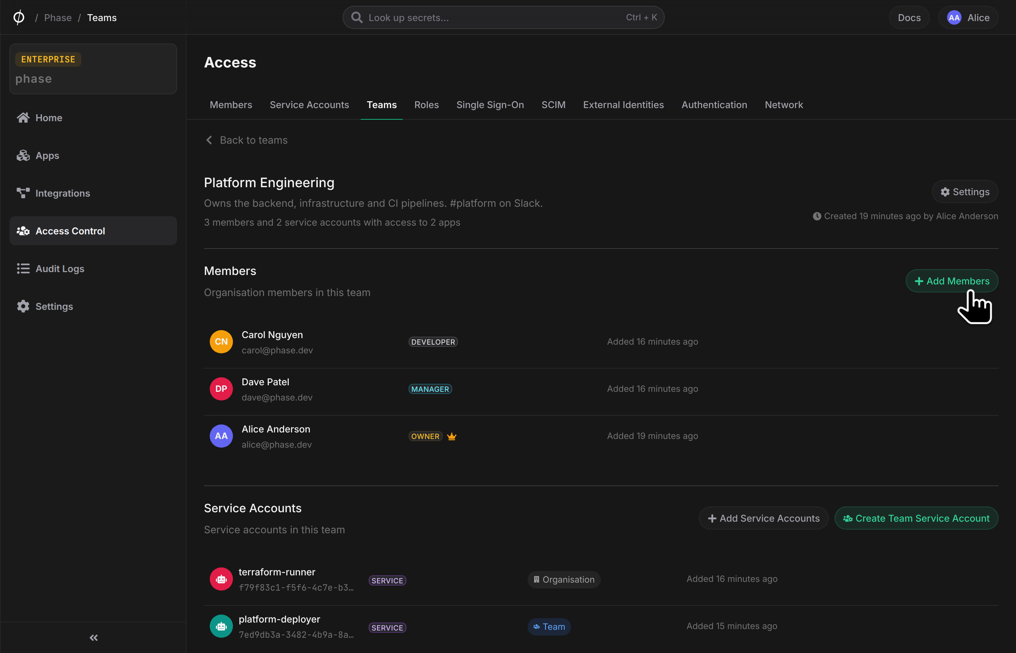1016x653 pixels.
Task: Click the Phase breadcrumb link
Action: tap(58, 17)
